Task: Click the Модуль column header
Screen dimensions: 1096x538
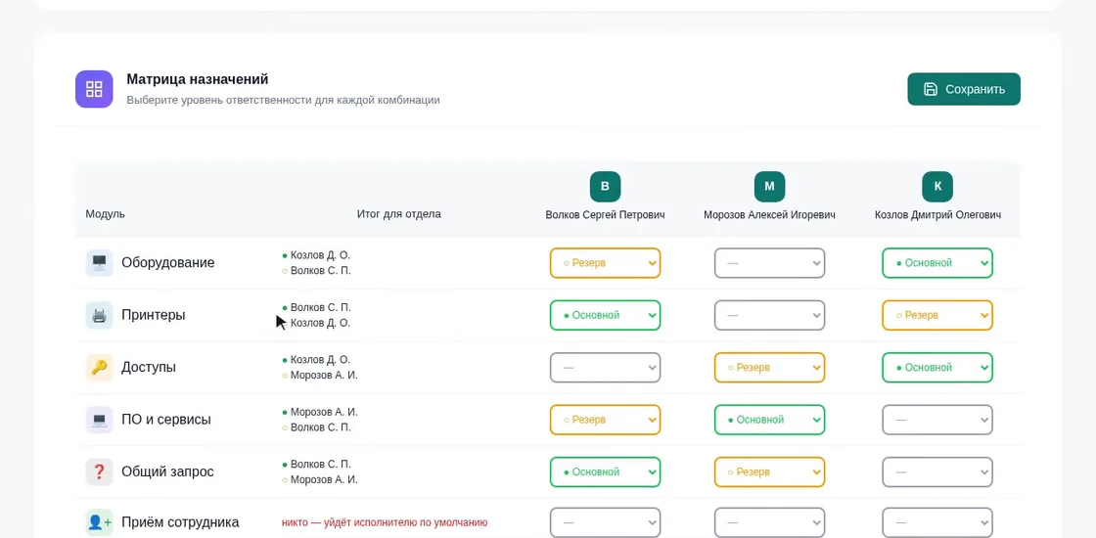Action: (106, 214)
